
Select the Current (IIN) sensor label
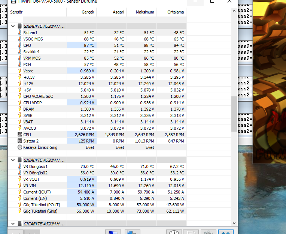pyautogui.click(x=35, y=198)
